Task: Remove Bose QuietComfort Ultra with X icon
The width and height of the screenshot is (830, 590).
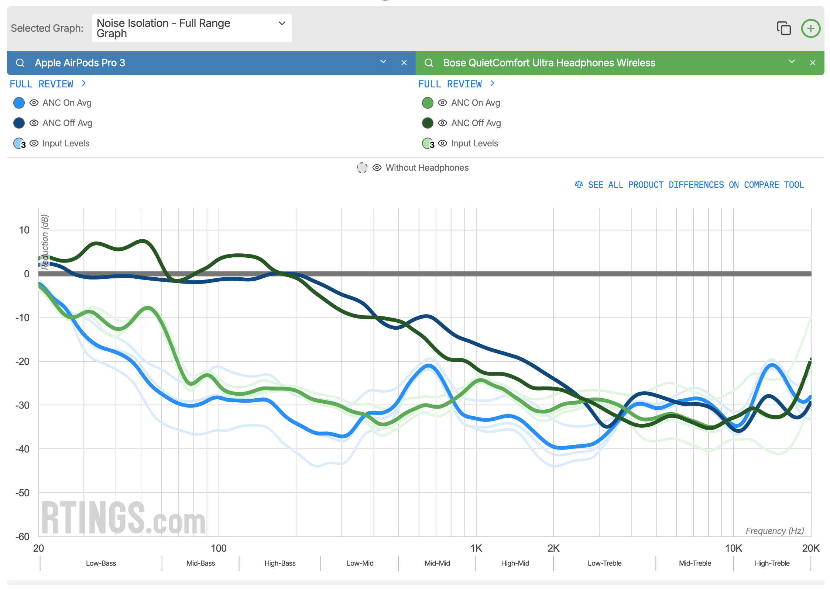Action: (812, 63)
